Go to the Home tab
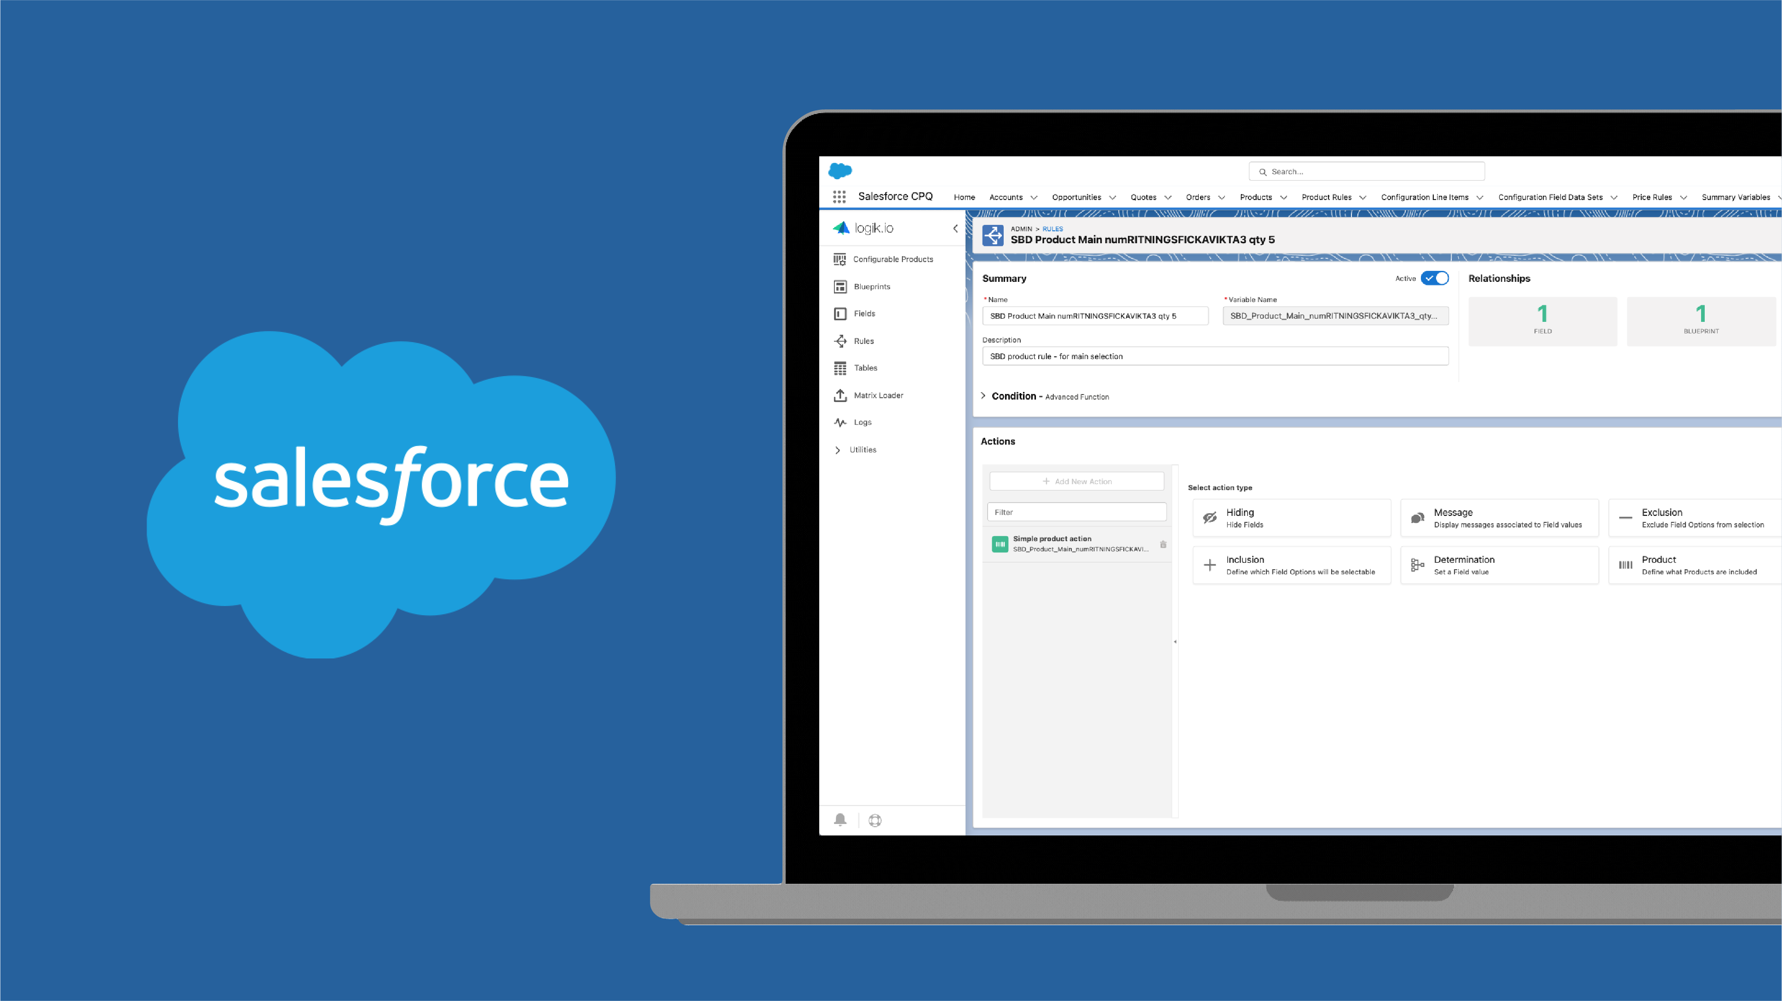1782x1001 pixels. pos(964,198)
